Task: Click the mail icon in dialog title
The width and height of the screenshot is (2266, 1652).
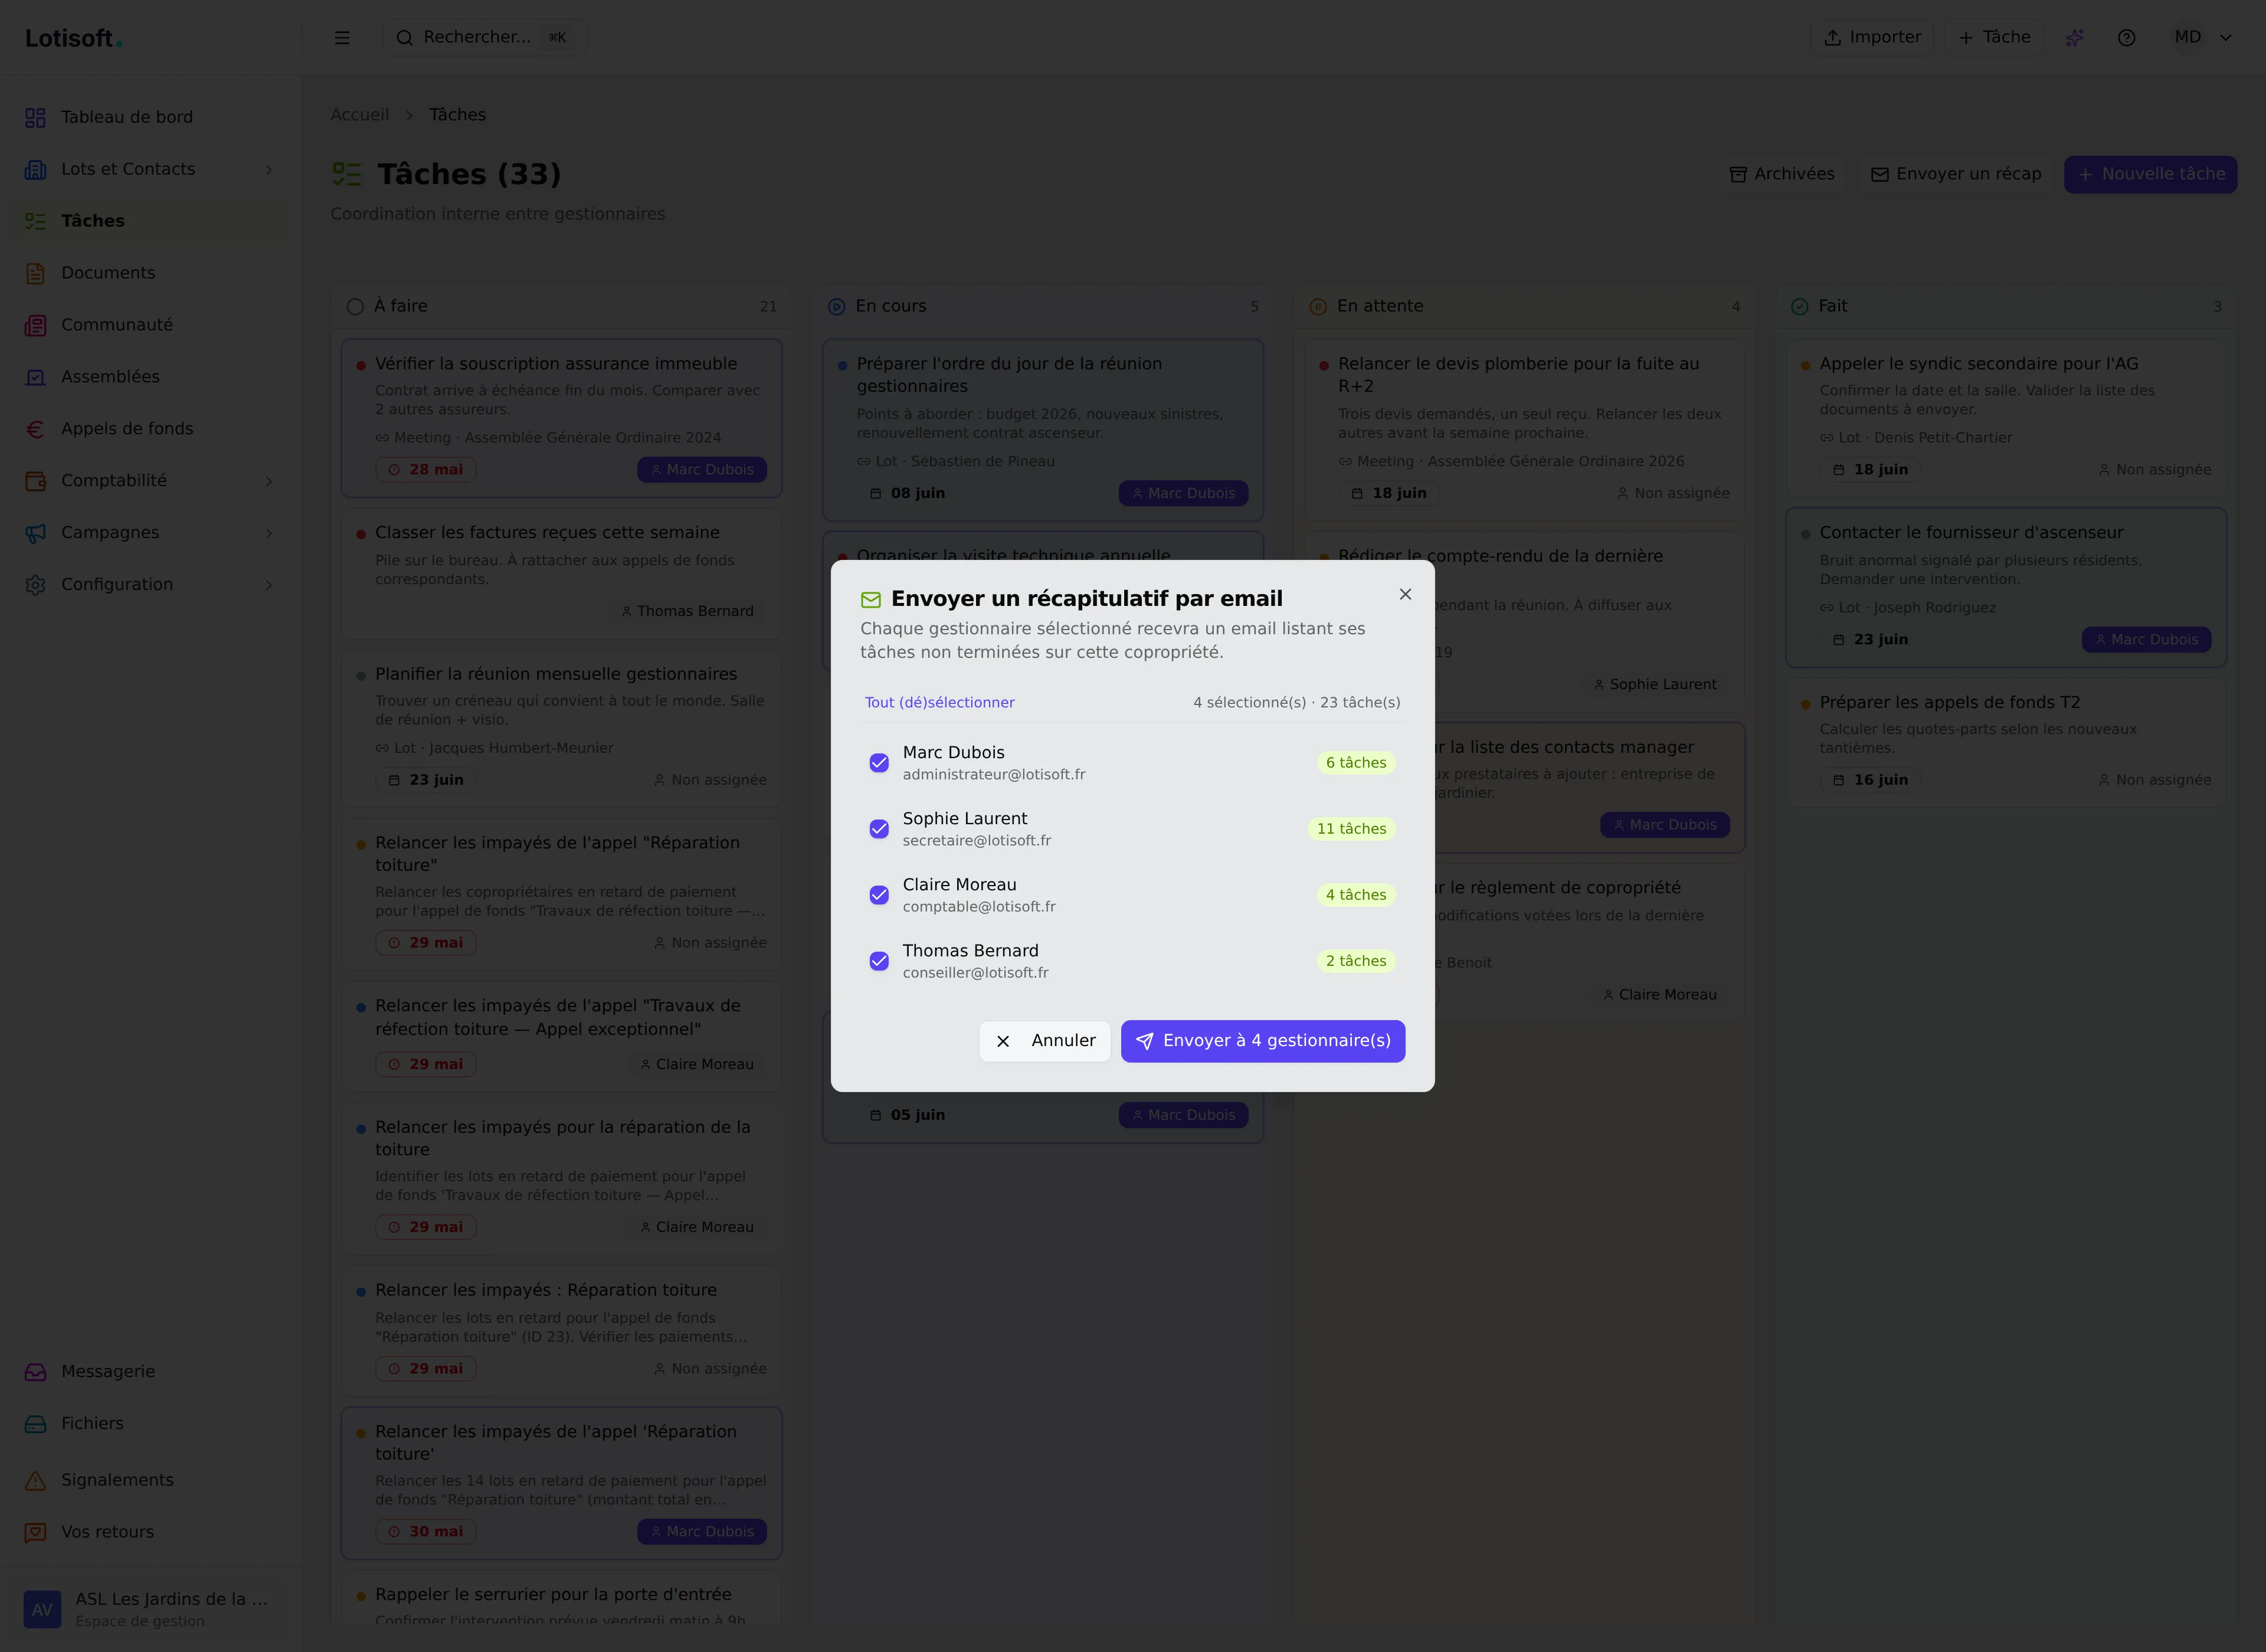Action: click(871, 599)
